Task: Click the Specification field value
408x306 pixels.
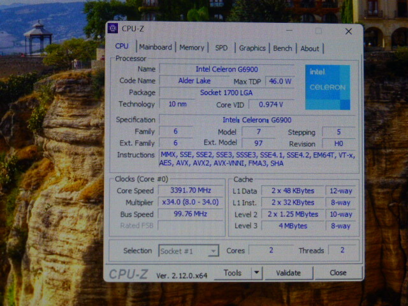Action: 257,120
